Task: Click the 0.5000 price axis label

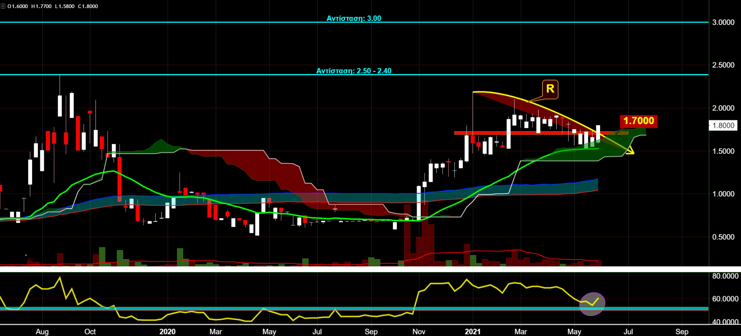Action: (723, 237)
